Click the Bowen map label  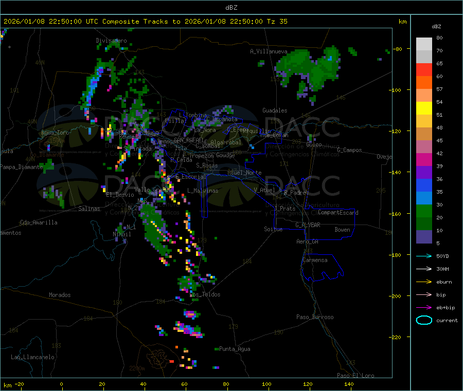[x=342, y=230]
